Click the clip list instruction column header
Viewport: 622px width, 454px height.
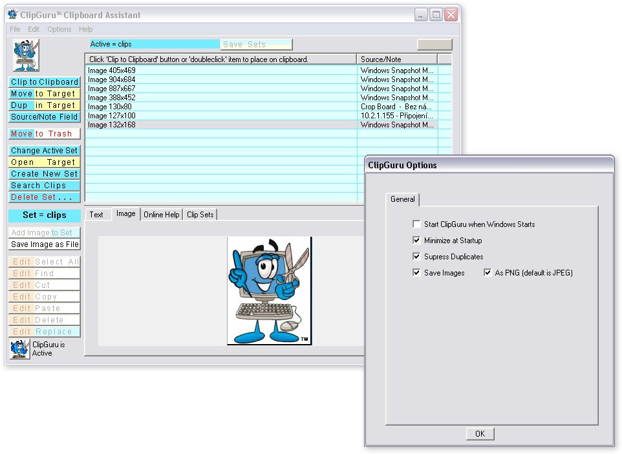pyautogui.click(x=221, y=59)
